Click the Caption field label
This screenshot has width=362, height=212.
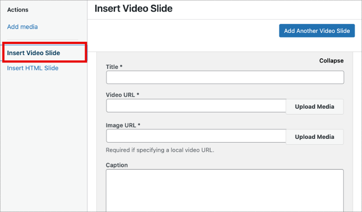[x=117, y=165]
